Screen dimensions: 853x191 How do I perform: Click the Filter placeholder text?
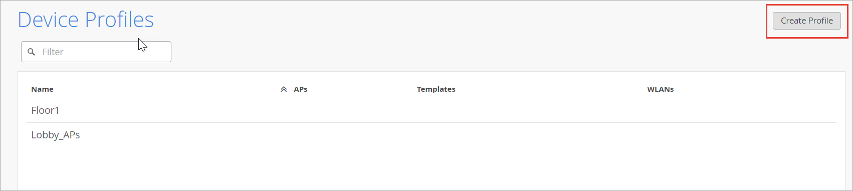tap(53, 52)
